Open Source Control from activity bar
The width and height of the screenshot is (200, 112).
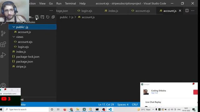coord(3,34)
